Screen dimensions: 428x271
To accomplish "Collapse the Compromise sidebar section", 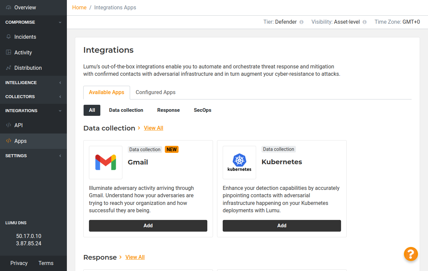I will click(x=60, y=22).
